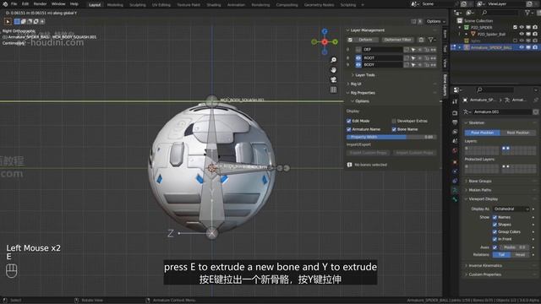Uncheck the Group Colors checkbox
This screenshot has width=541, height=304.
coord(495,231)
